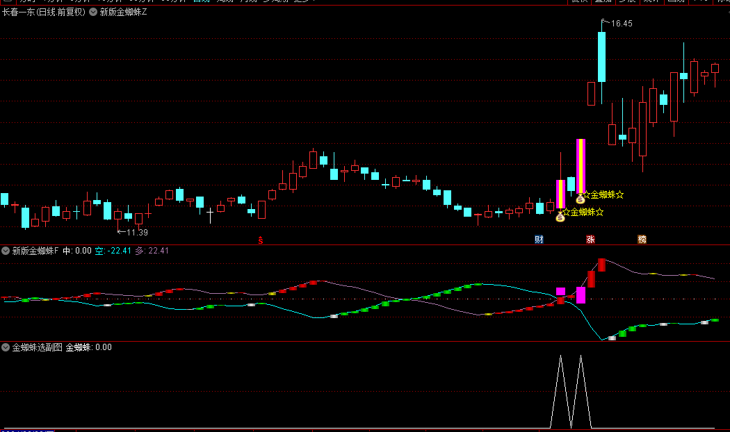
Task: Click the 金蜘蛛: 0.00 value readout
Action: [x=88, y=347]
